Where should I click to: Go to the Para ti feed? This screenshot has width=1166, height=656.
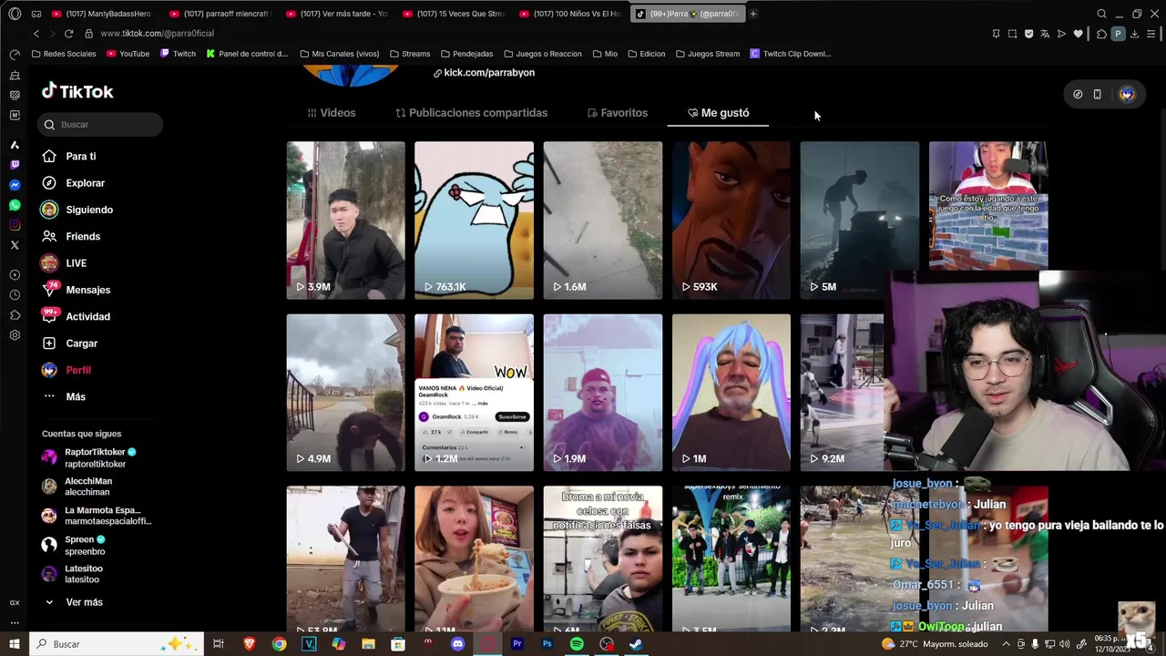68,156
